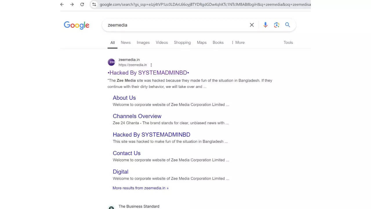Viewport: 371px width, 209px height.
Task: Go forward to the next page
Action: (x=72, y=4)
